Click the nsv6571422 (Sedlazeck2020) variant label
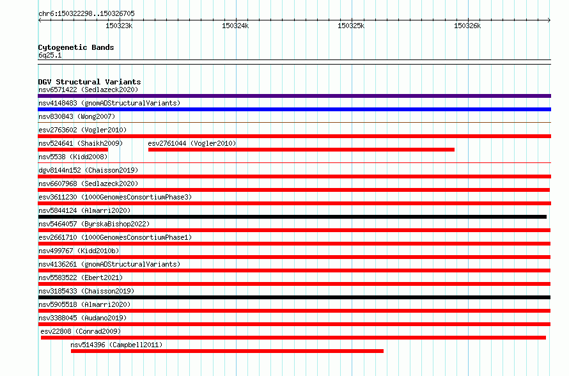This screenshot has width=569, height=376. [x=88, y=90]
